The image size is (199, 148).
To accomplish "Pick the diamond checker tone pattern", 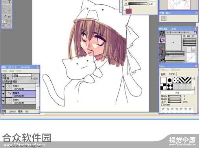I will click(170, 87).
